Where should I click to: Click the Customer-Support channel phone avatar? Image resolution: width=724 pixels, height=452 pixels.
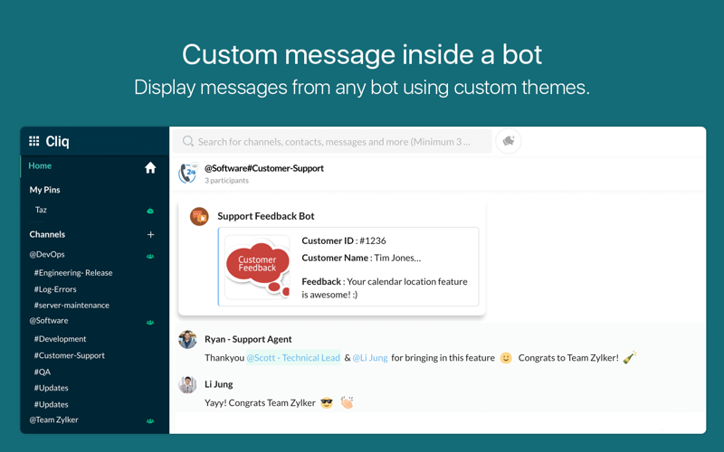coord(188,174)
